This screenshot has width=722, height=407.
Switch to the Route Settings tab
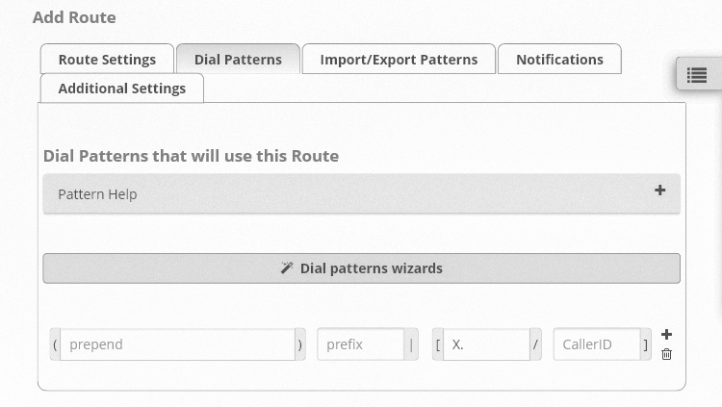(107, 59)
